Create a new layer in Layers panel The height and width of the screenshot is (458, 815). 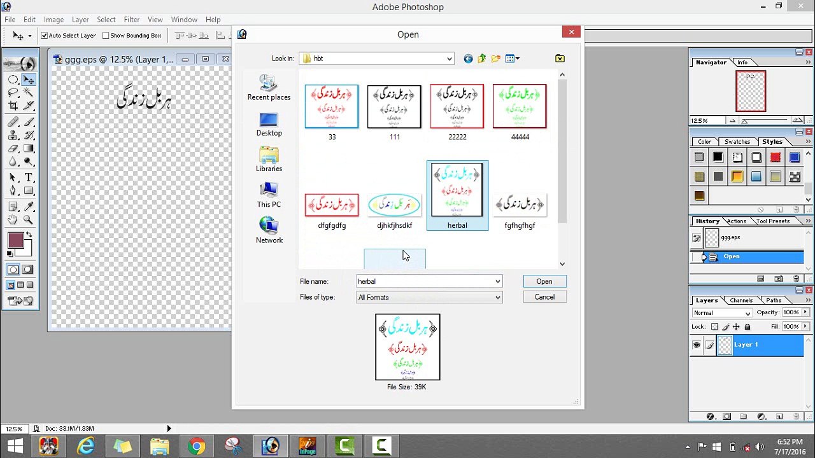click(x=779, y=417)
